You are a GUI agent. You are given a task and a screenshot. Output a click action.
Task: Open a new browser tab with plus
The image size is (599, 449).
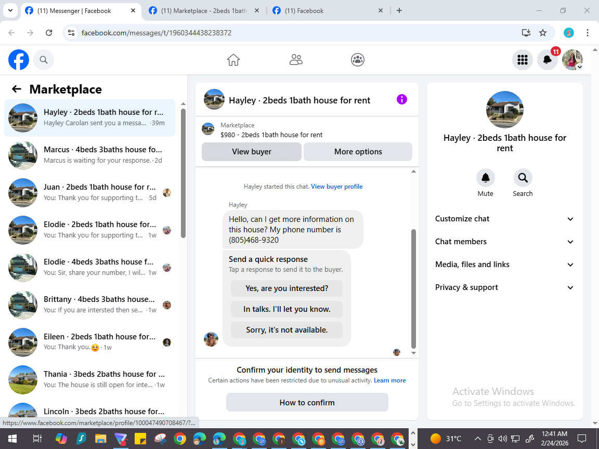click(399, 10)
